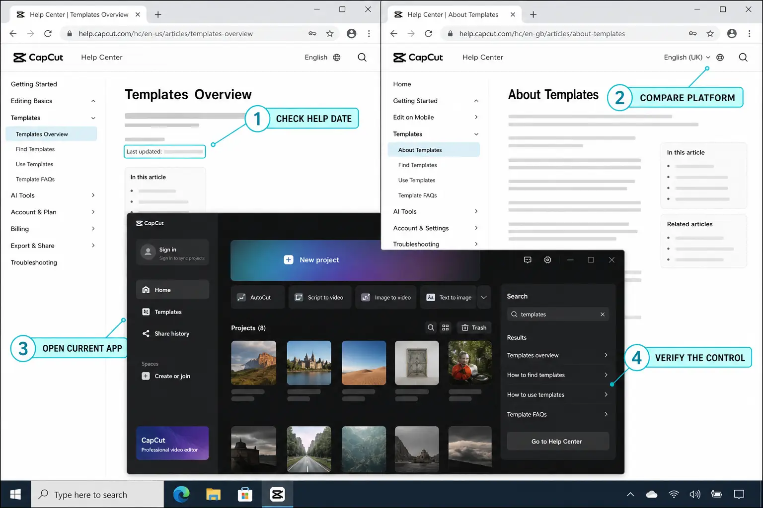This screenshot has height=508, width=763.
Task: Click Create or join under Spaces
Action: pyautogui.click(x=166, y=376)
